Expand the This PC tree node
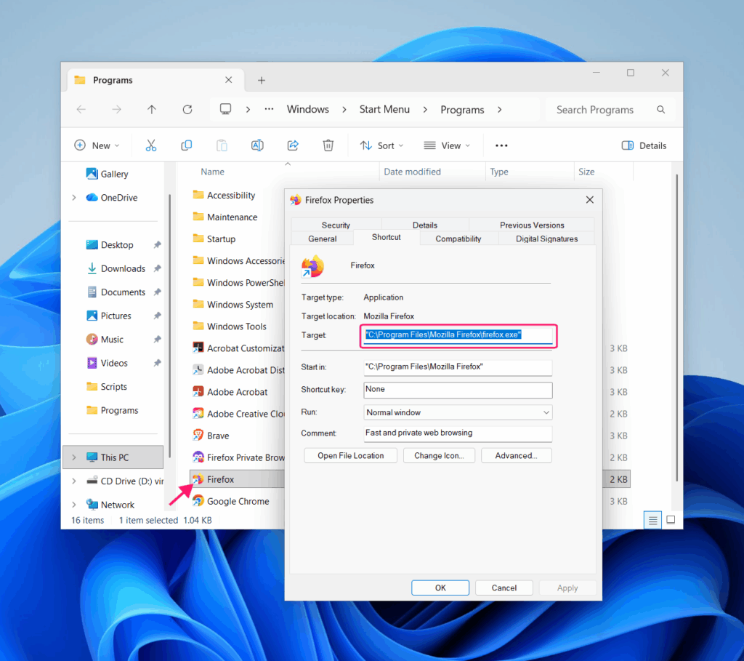744x661 pixels. 74,458
